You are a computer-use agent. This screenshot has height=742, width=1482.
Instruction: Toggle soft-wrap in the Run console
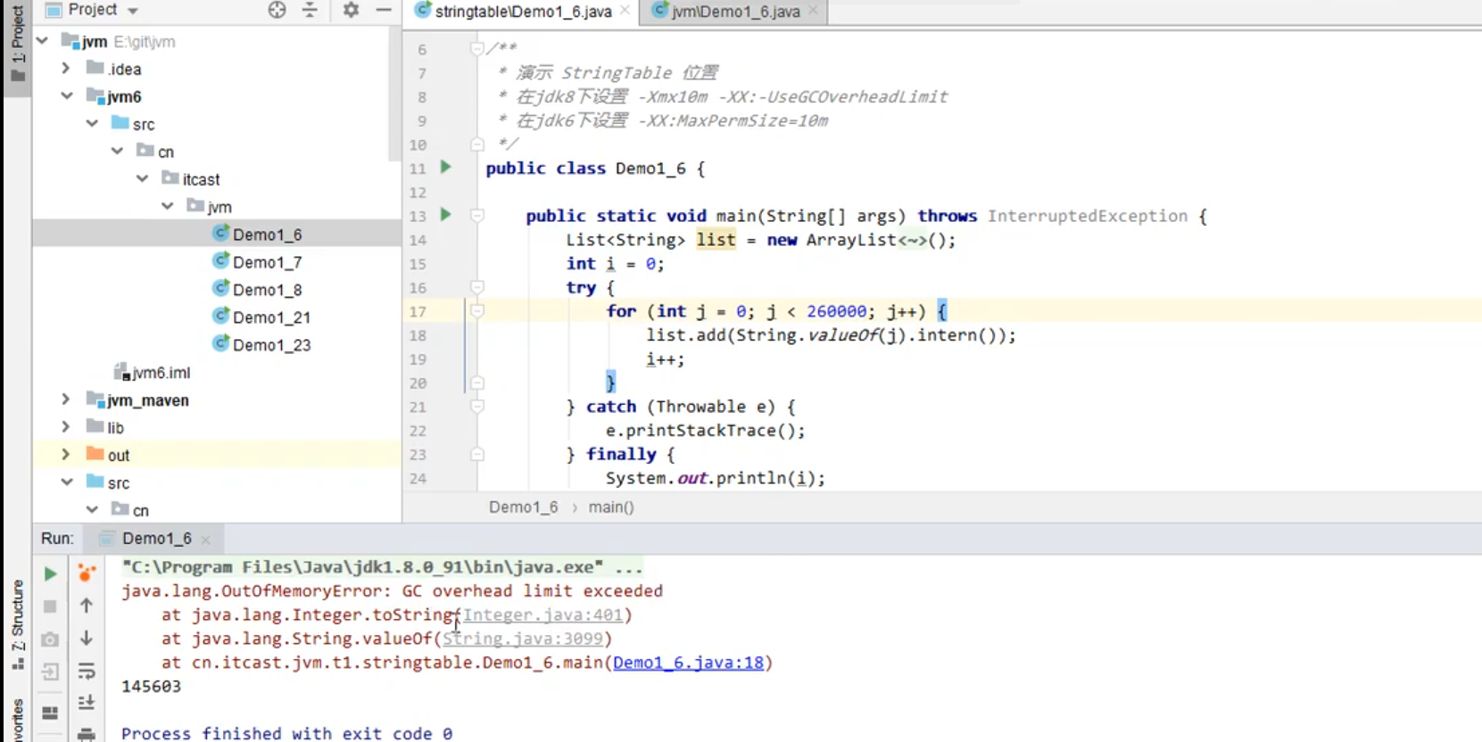tap(87, 671)
